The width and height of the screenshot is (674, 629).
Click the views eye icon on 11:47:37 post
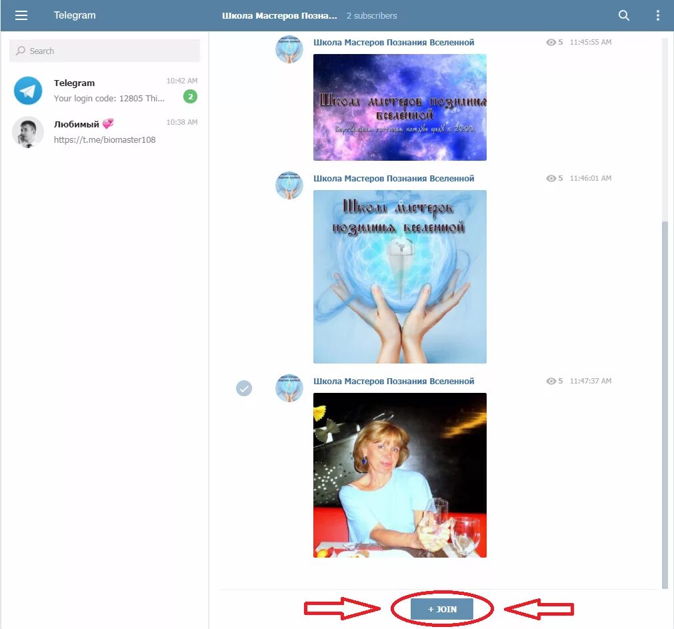[551, 381]
